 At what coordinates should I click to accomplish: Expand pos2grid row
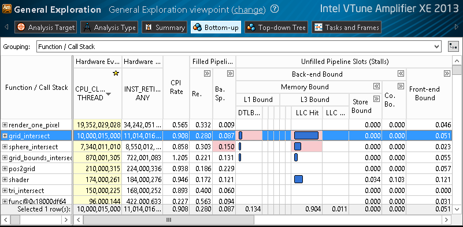pyautogui.click(x=5, y=168)
